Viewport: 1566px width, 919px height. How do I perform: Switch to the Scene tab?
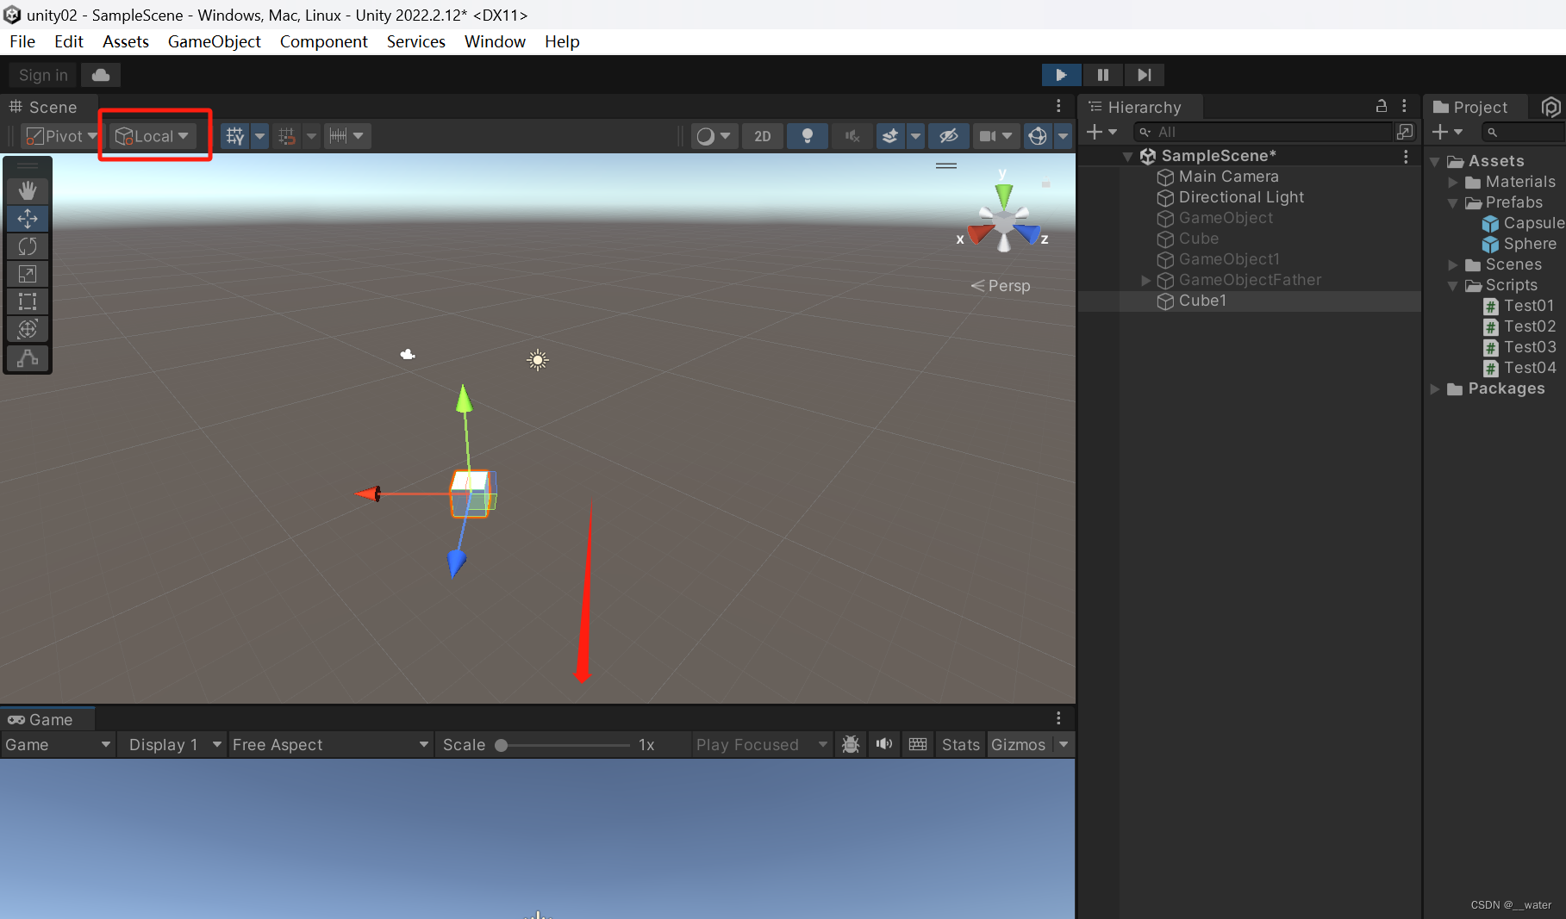pyautogui.click(x=43, y=107)
